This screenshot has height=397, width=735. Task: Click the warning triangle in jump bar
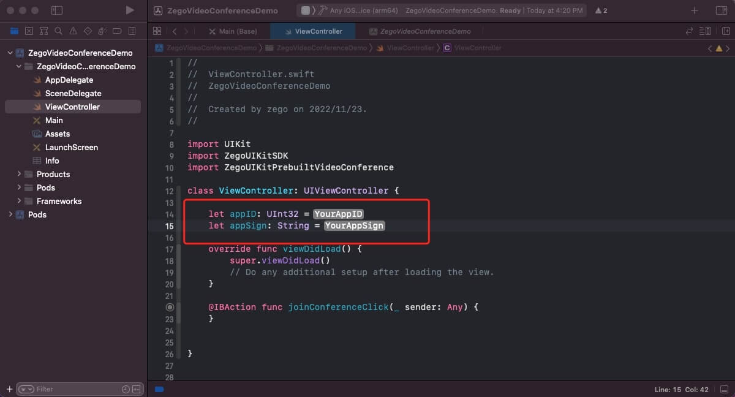(x=719, y=48)
